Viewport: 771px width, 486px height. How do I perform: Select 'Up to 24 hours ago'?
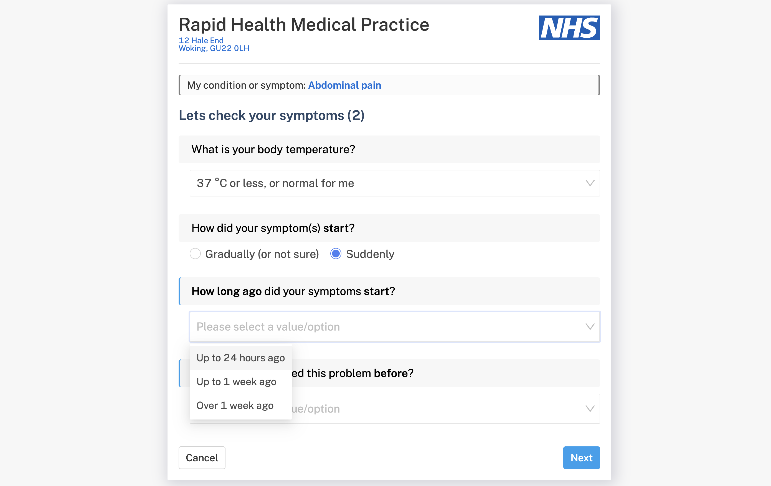click(240, 358)
